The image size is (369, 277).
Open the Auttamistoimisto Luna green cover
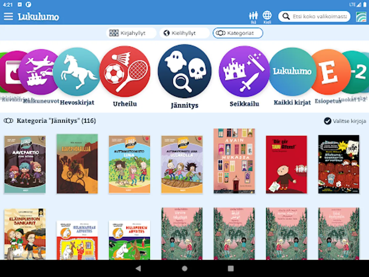(129, 164)
